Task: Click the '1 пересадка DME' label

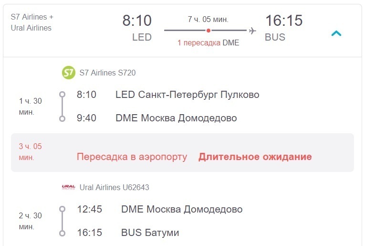Action: 208,43
